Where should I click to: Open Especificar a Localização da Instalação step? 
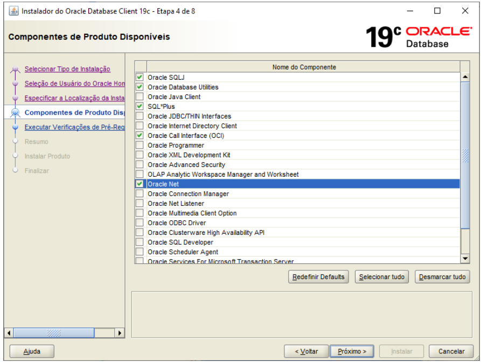coord(74,98)
